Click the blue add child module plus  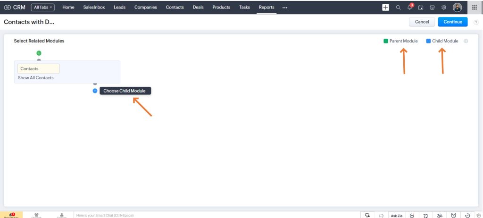pos(95,91)
